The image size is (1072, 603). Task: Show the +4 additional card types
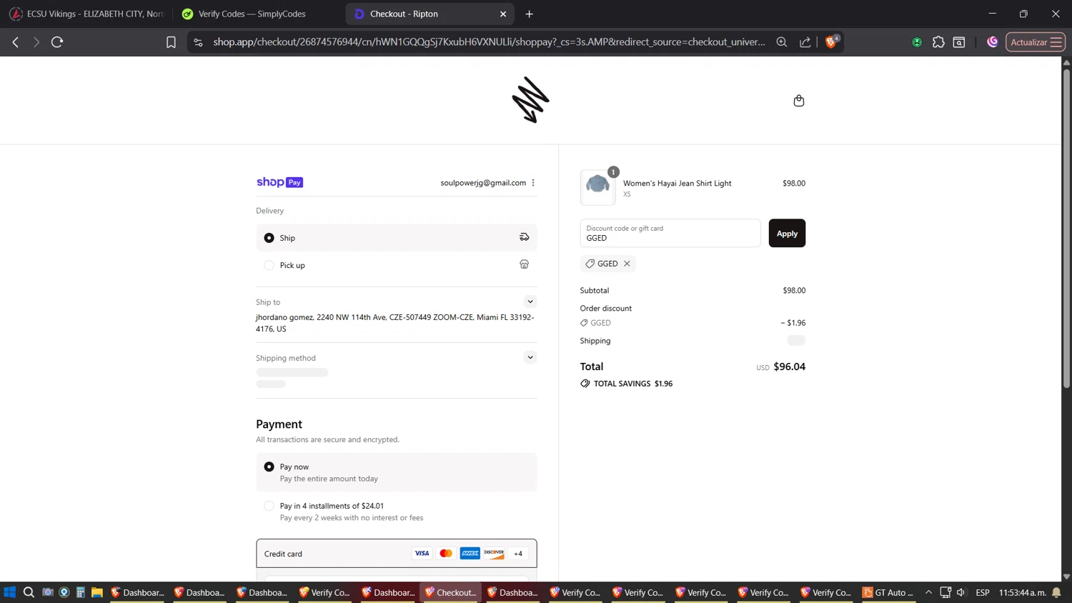pyautogui.click(x=518, y=553)
